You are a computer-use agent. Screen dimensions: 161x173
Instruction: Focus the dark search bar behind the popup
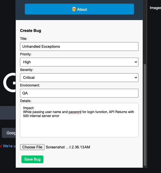8,113
